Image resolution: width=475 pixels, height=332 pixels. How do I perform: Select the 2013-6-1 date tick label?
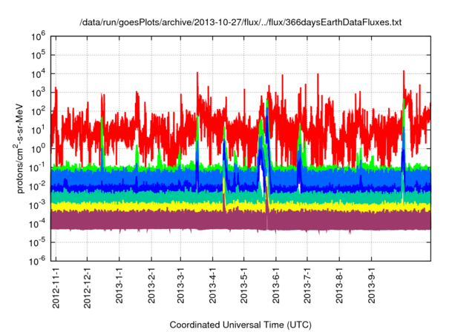[x=276, y=285]
